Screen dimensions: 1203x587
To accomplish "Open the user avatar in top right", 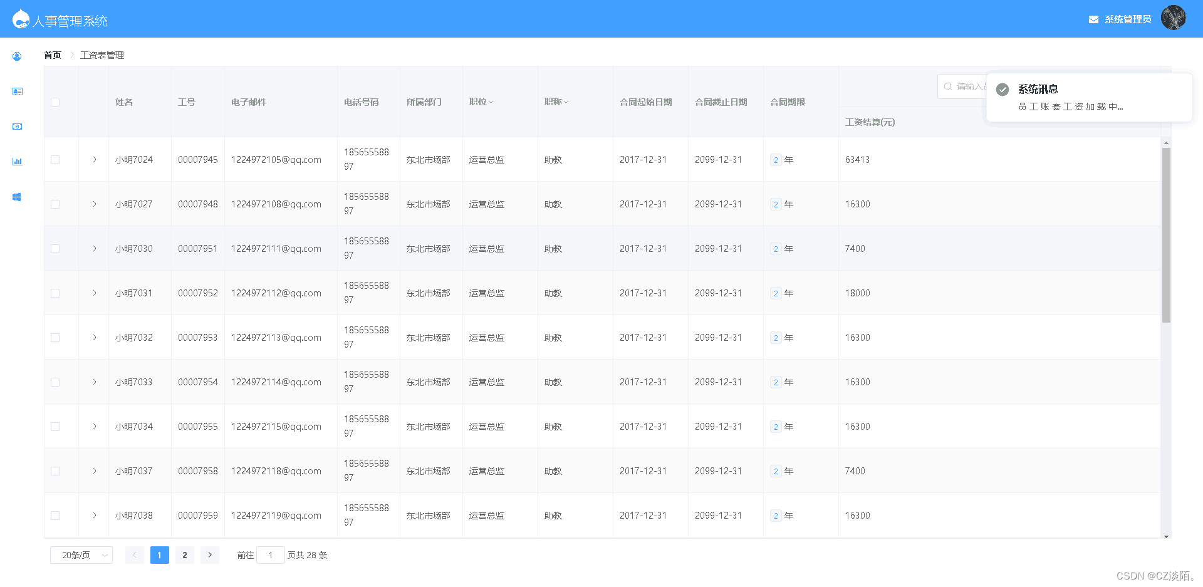I will click(1173, 18).
